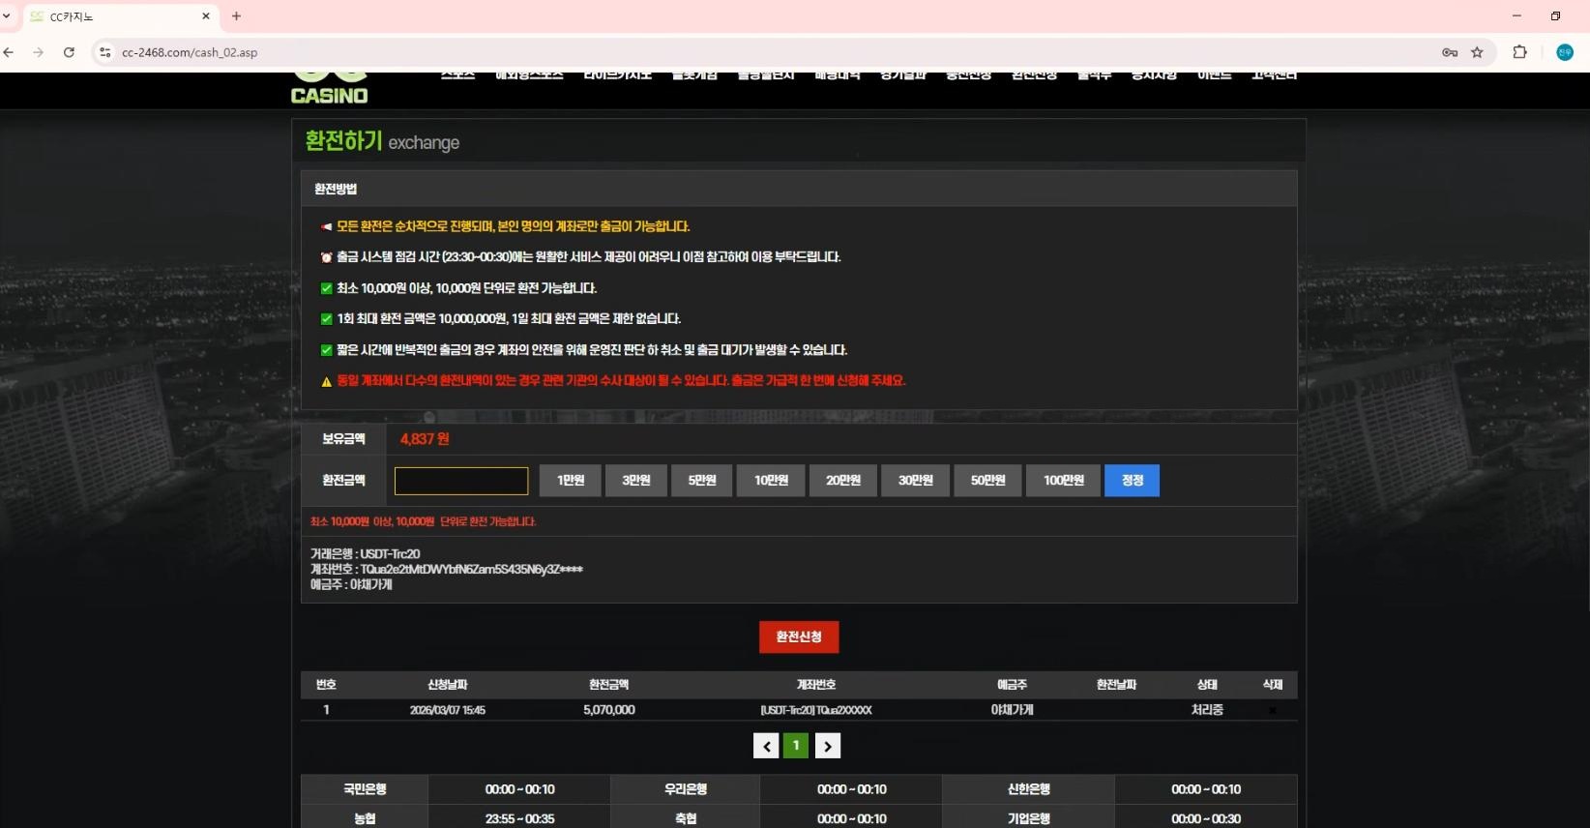Screen dimensions: 1590x828
Task: Choose the 10만원 amount button
Action: [771, 481]
